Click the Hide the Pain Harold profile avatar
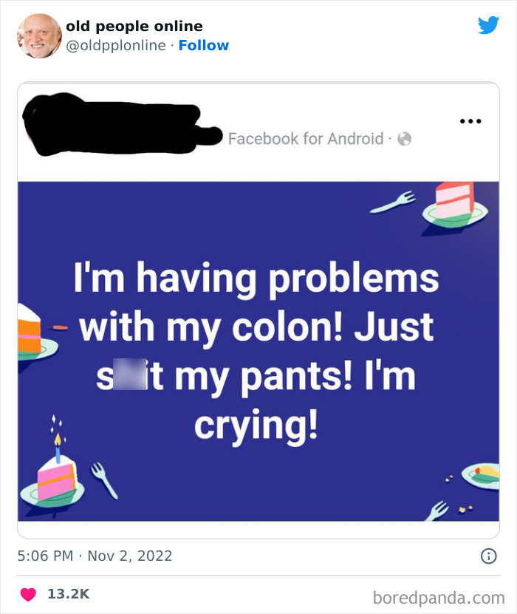Screen dimensions: 517x614 pyautogui.click(x=38, y=35)
